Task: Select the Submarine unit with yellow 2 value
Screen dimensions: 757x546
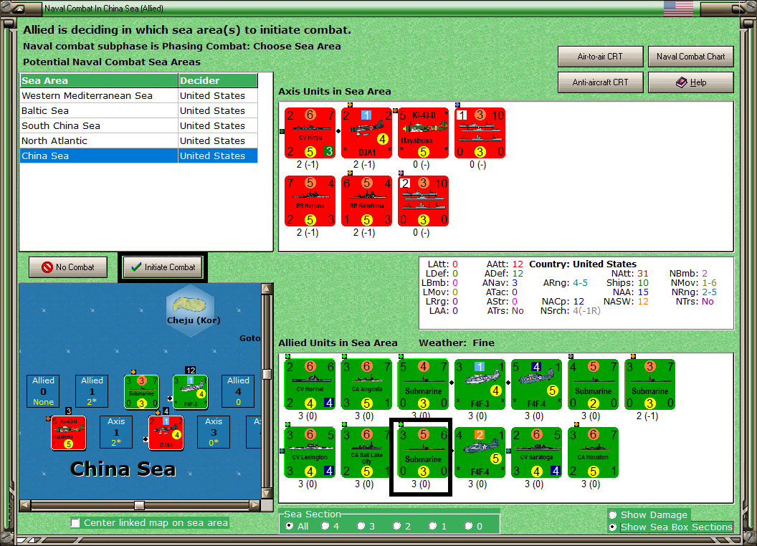Action: (x=594, y=384)
